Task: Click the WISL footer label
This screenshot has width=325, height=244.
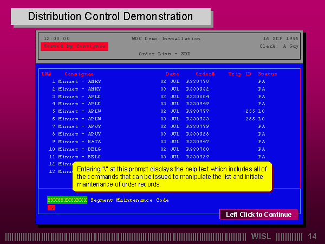Action: coord(261,236)
